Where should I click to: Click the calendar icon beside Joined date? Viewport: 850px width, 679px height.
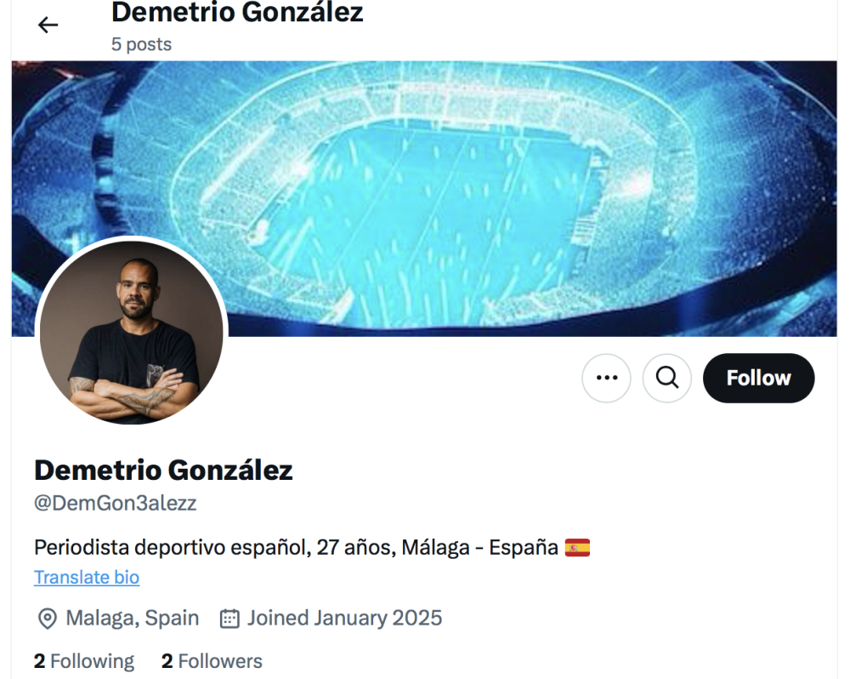(x=229, y=618)
